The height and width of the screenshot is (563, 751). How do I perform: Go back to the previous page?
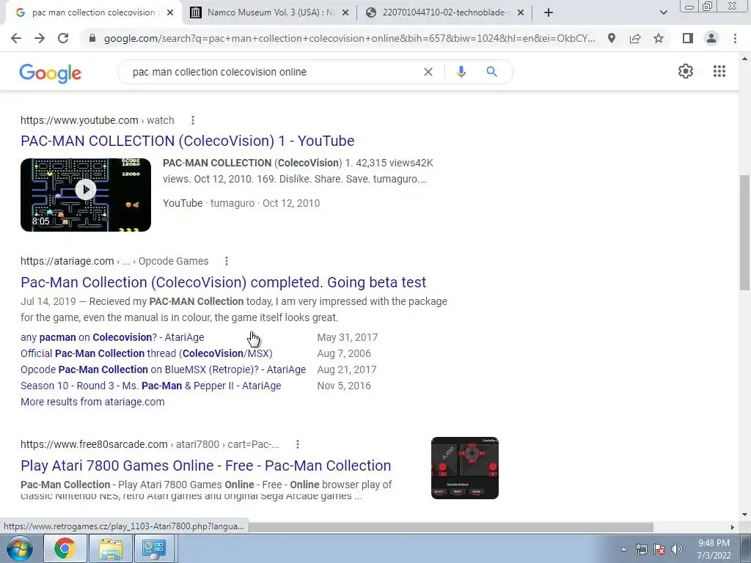tap(16, 38)
